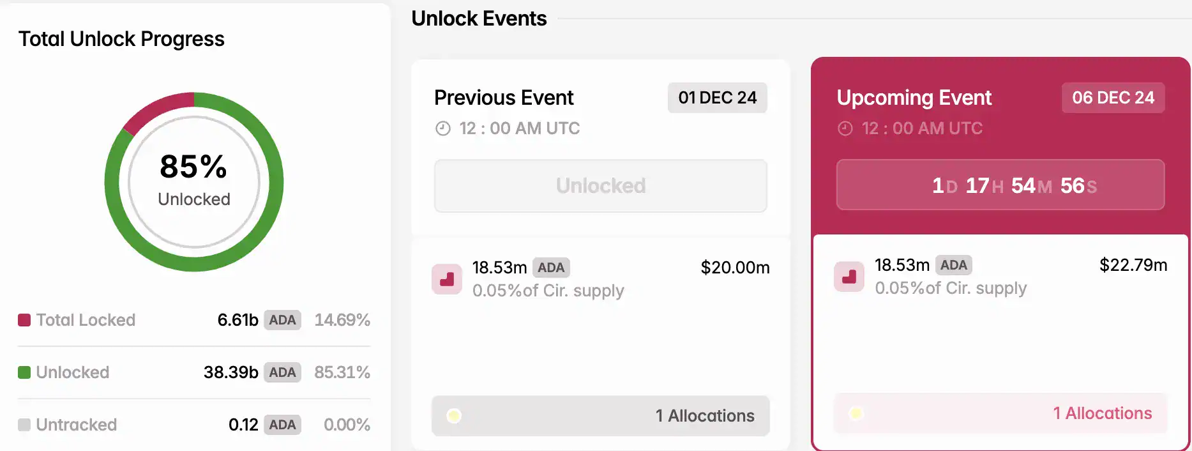
Task: Click the clock icon beside Previous Event time
Action: [x=442, y=128]
